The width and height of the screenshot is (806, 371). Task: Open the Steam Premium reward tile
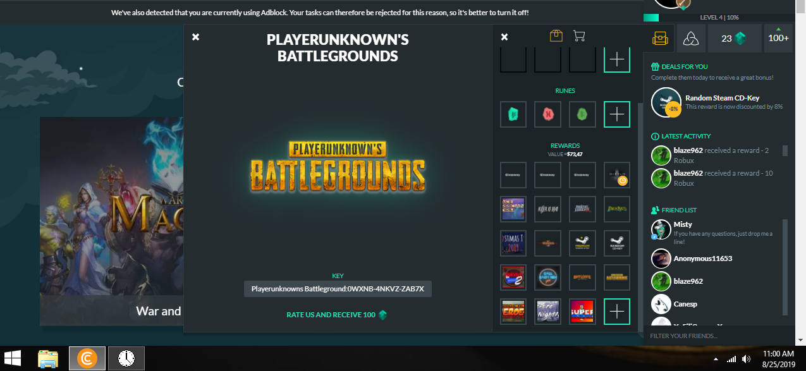pos(582,243)
